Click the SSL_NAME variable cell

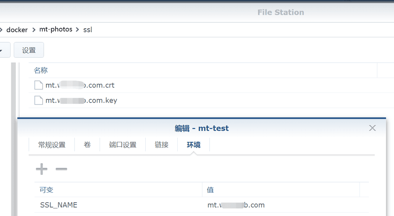pyautogui.click(x=59, y=205)
